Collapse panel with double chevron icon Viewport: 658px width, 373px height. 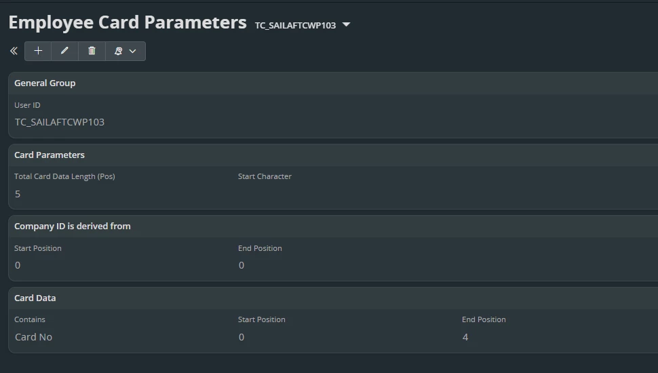click(14, 51)
